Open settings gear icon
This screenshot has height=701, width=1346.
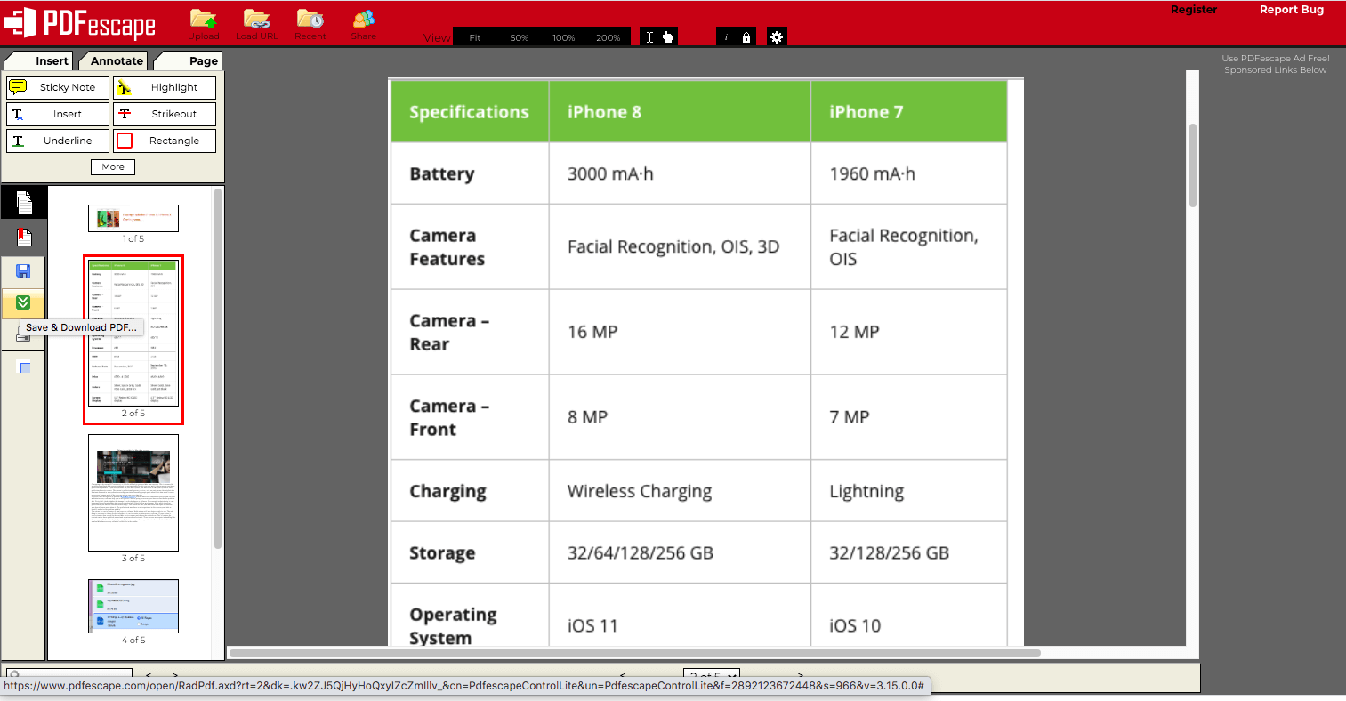[x=777, y=37]
